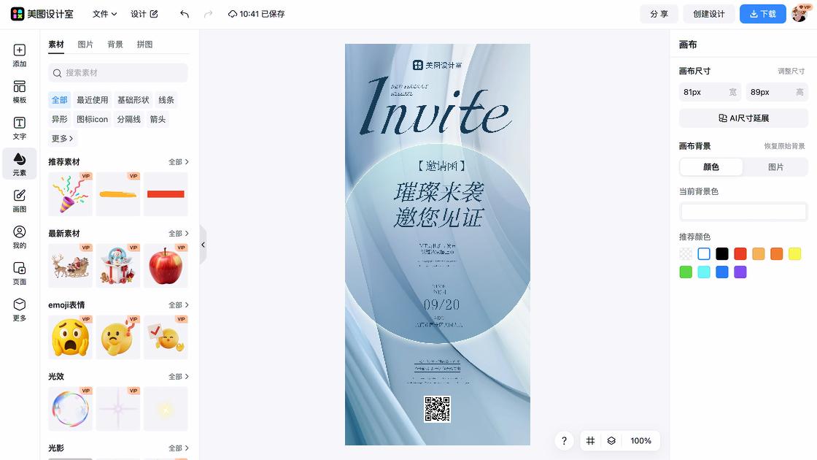The height and width of the screenshot is (460, 817).
Task: Expand 最新素材 全部 list
Action: [x=178, y=233]
